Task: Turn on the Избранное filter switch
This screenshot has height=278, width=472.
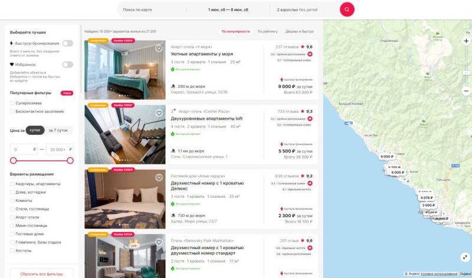Action: [68, 65]
